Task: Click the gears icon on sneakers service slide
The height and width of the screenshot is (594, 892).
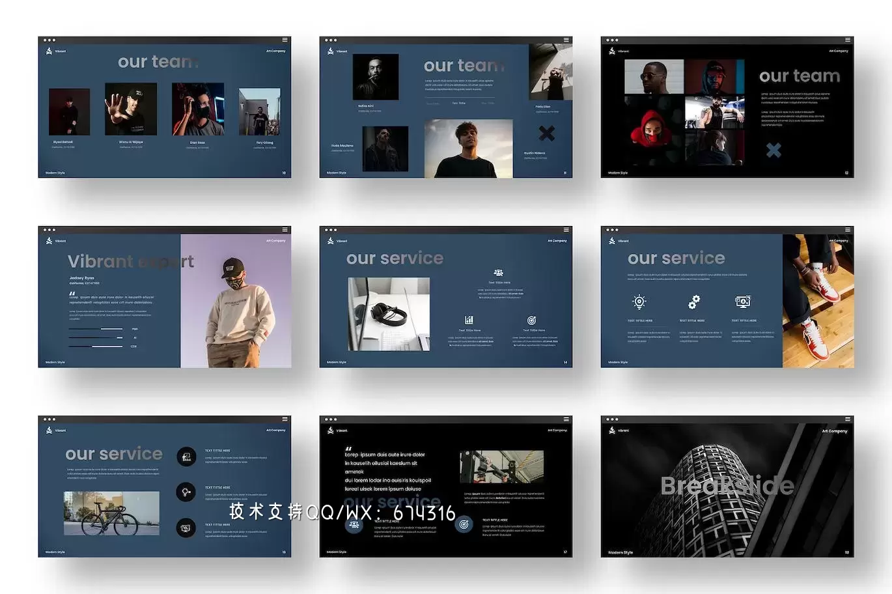Action: click(x=694, y=302)
